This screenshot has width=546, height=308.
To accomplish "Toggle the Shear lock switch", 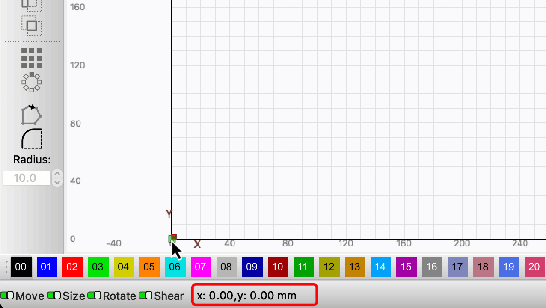I will (145, 296).
